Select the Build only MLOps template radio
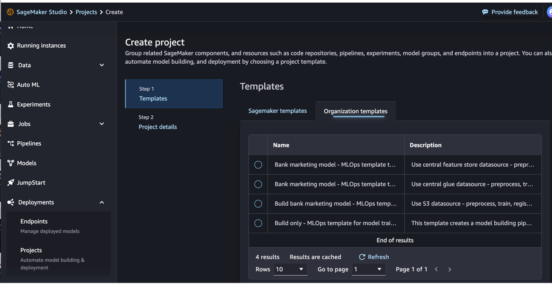The height and width of the screenshot is (284, 552). [258, 223]
